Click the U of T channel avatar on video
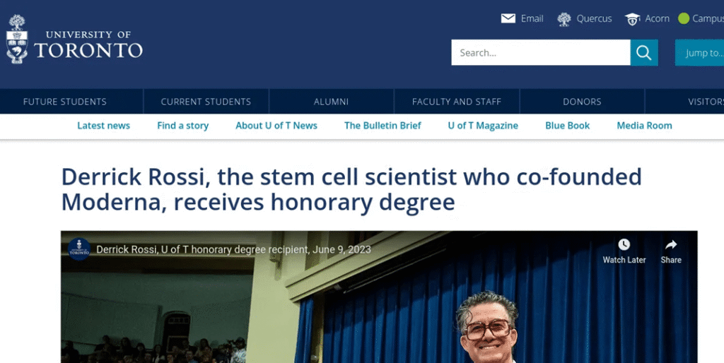724x363 pixels. (x=79, y=249)
